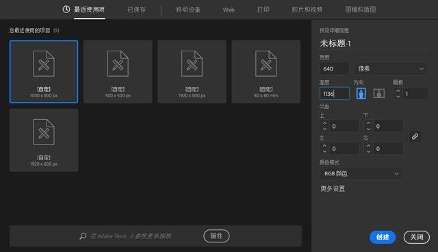The width and height of the screenshot is (438, 252).
Task: Click the 创建 create button
Action: [x=383, y=237]
